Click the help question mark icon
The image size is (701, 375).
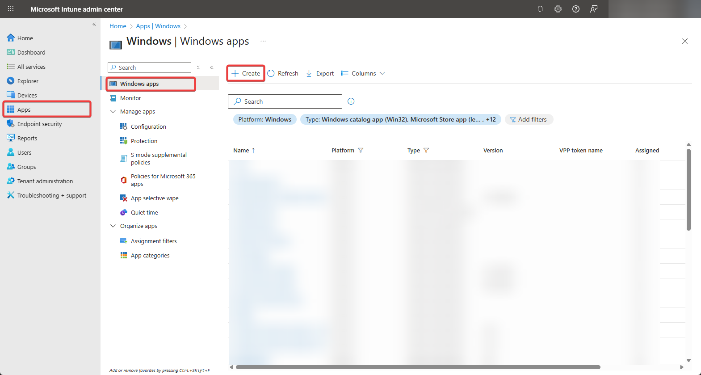pyautogui.click(x=575, y=9)
